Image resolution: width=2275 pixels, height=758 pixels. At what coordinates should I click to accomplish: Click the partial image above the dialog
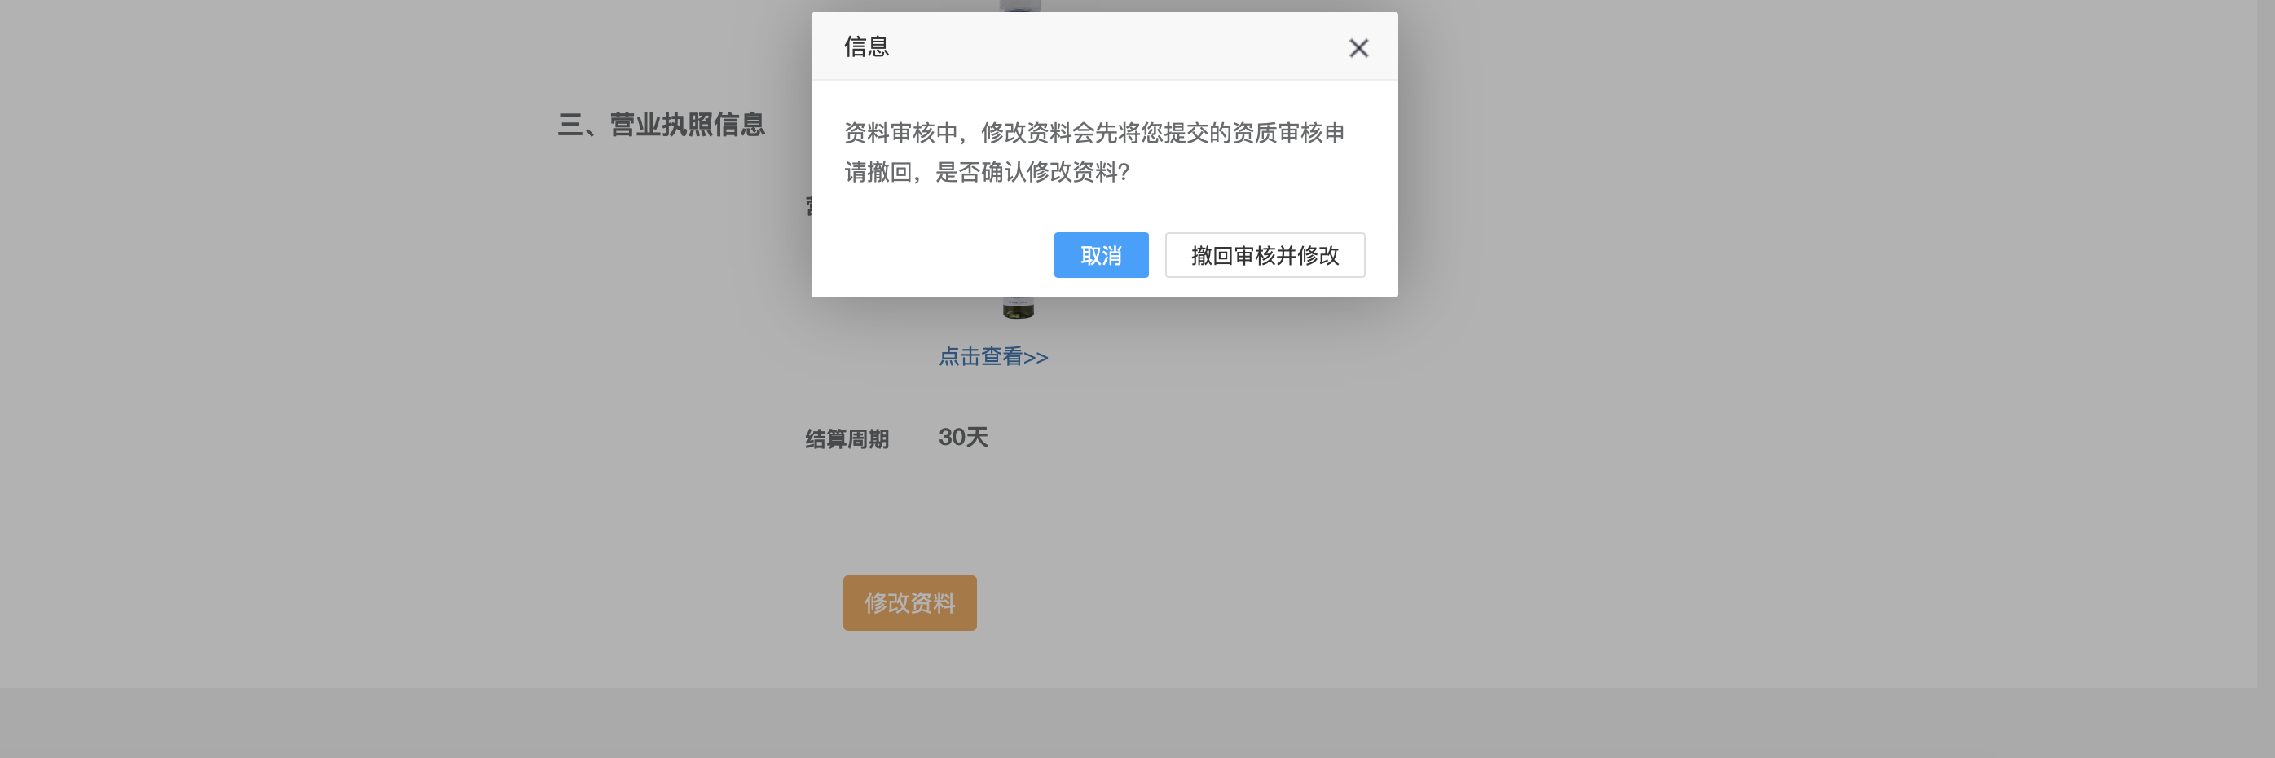coord(1020,7)
